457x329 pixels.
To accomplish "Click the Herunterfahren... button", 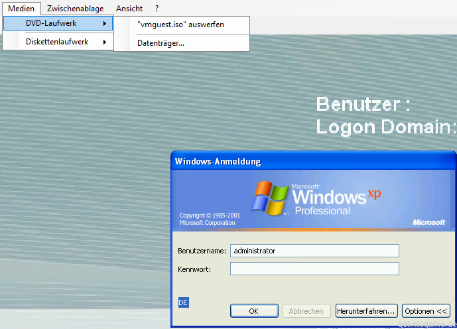I will point(366,310).
